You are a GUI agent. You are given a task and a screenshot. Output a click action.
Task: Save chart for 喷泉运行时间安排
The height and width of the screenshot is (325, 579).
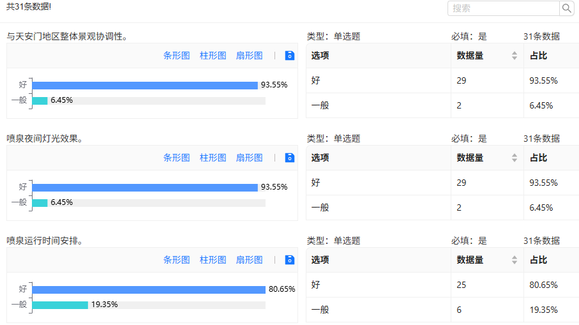(x=290, y=260)
